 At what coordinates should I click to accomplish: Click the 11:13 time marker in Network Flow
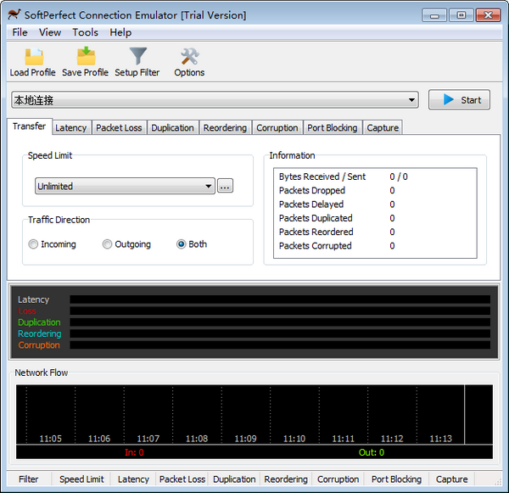(440, 439)
